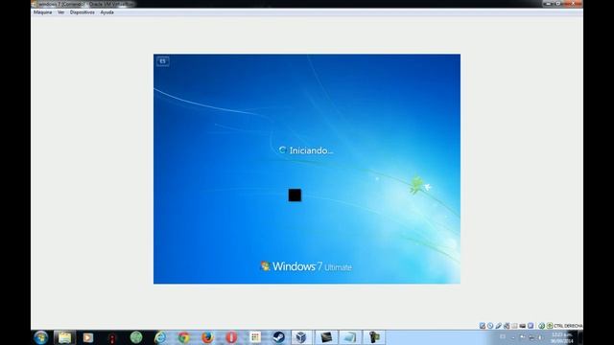Show hidden system tray icons arrow
This screenshot has height=345, width=614.
pyautogui.click(x=513, y=337)
